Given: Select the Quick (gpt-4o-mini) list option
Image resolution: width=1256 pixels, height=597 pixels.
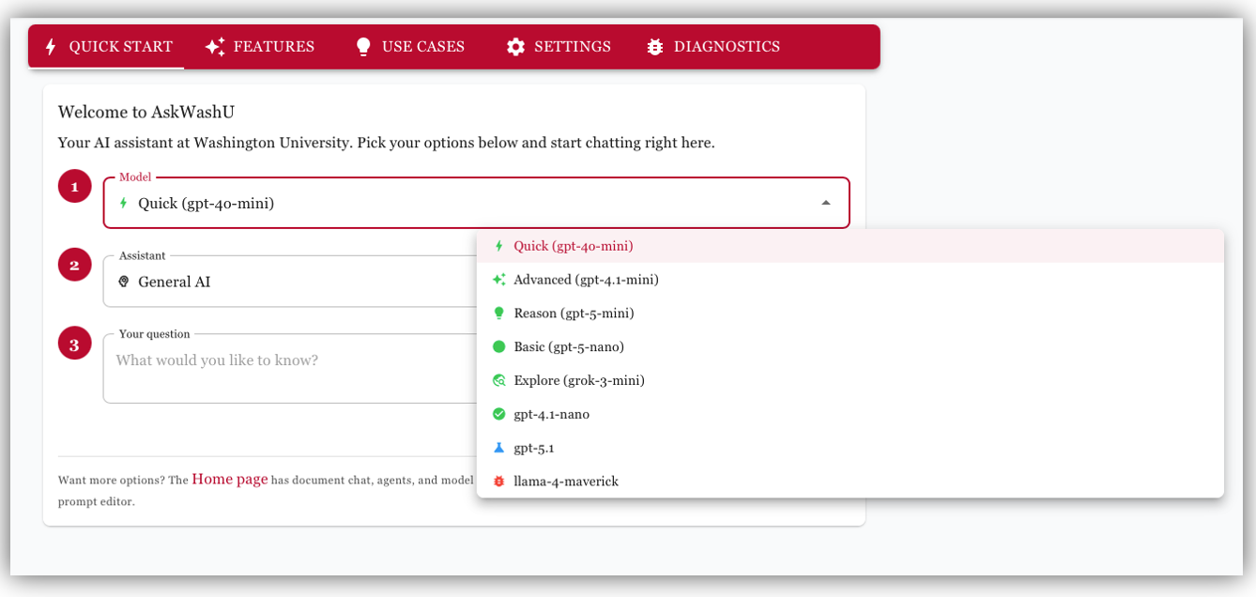Looking at the screenshot, I should click(574, 246).
